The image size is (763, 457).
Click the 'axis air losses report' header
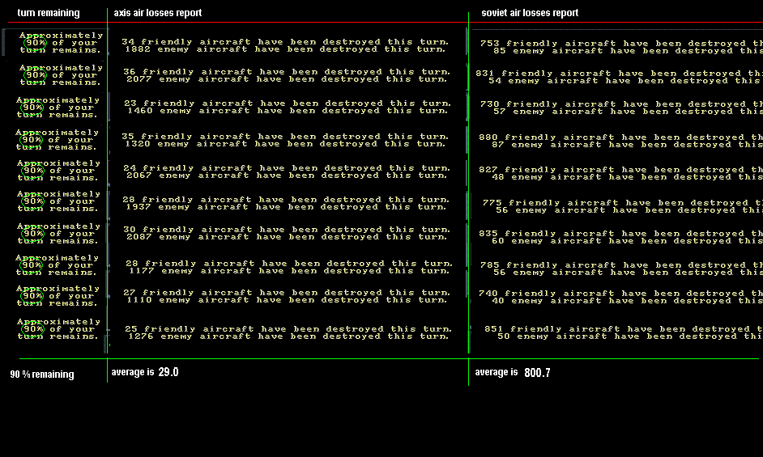[x=158, y=13]
